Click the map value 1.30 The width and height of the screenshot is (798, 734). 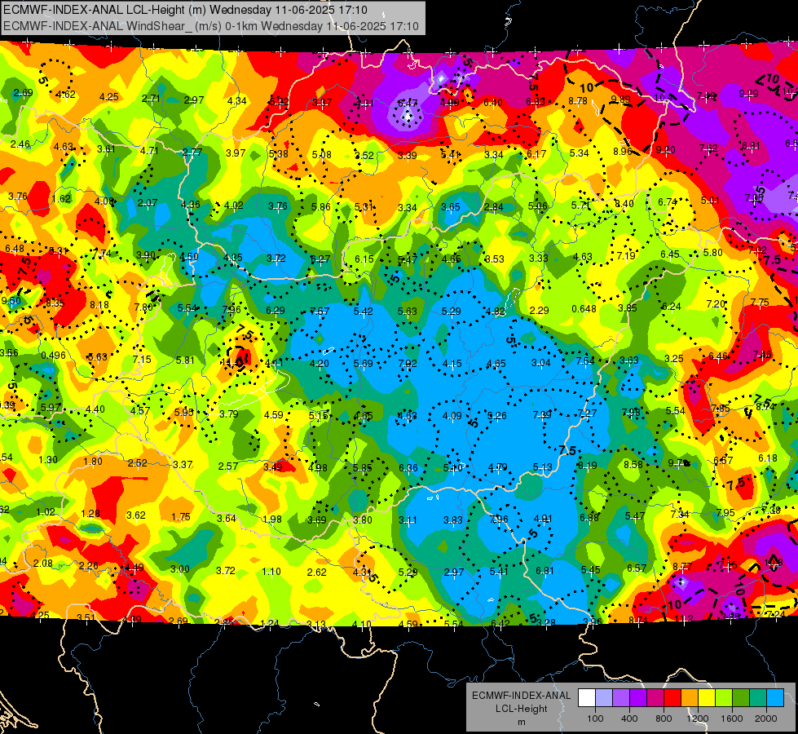(48, 459)
